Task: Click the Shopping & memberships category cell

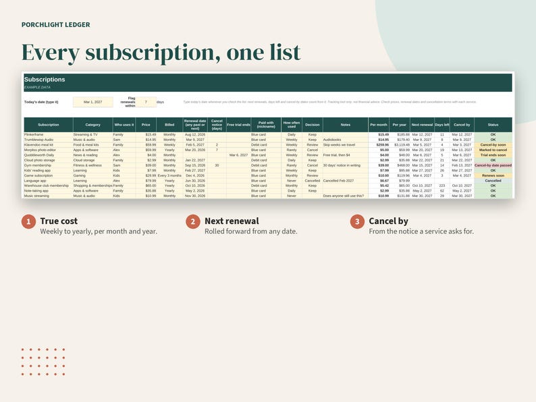Action: click(x=92, y=185)
